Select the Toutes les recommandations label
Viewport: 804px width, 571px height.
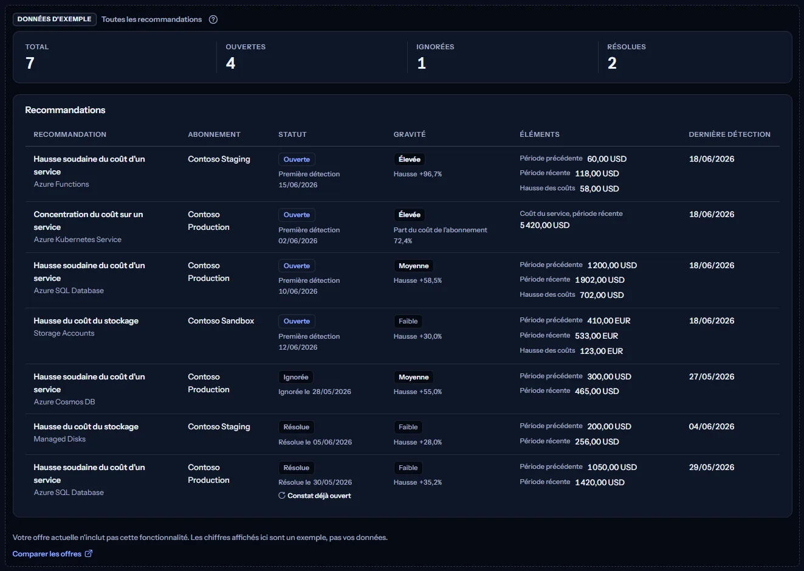click(x=151, y=19)
